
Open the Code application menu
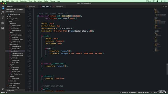(8, 1)
